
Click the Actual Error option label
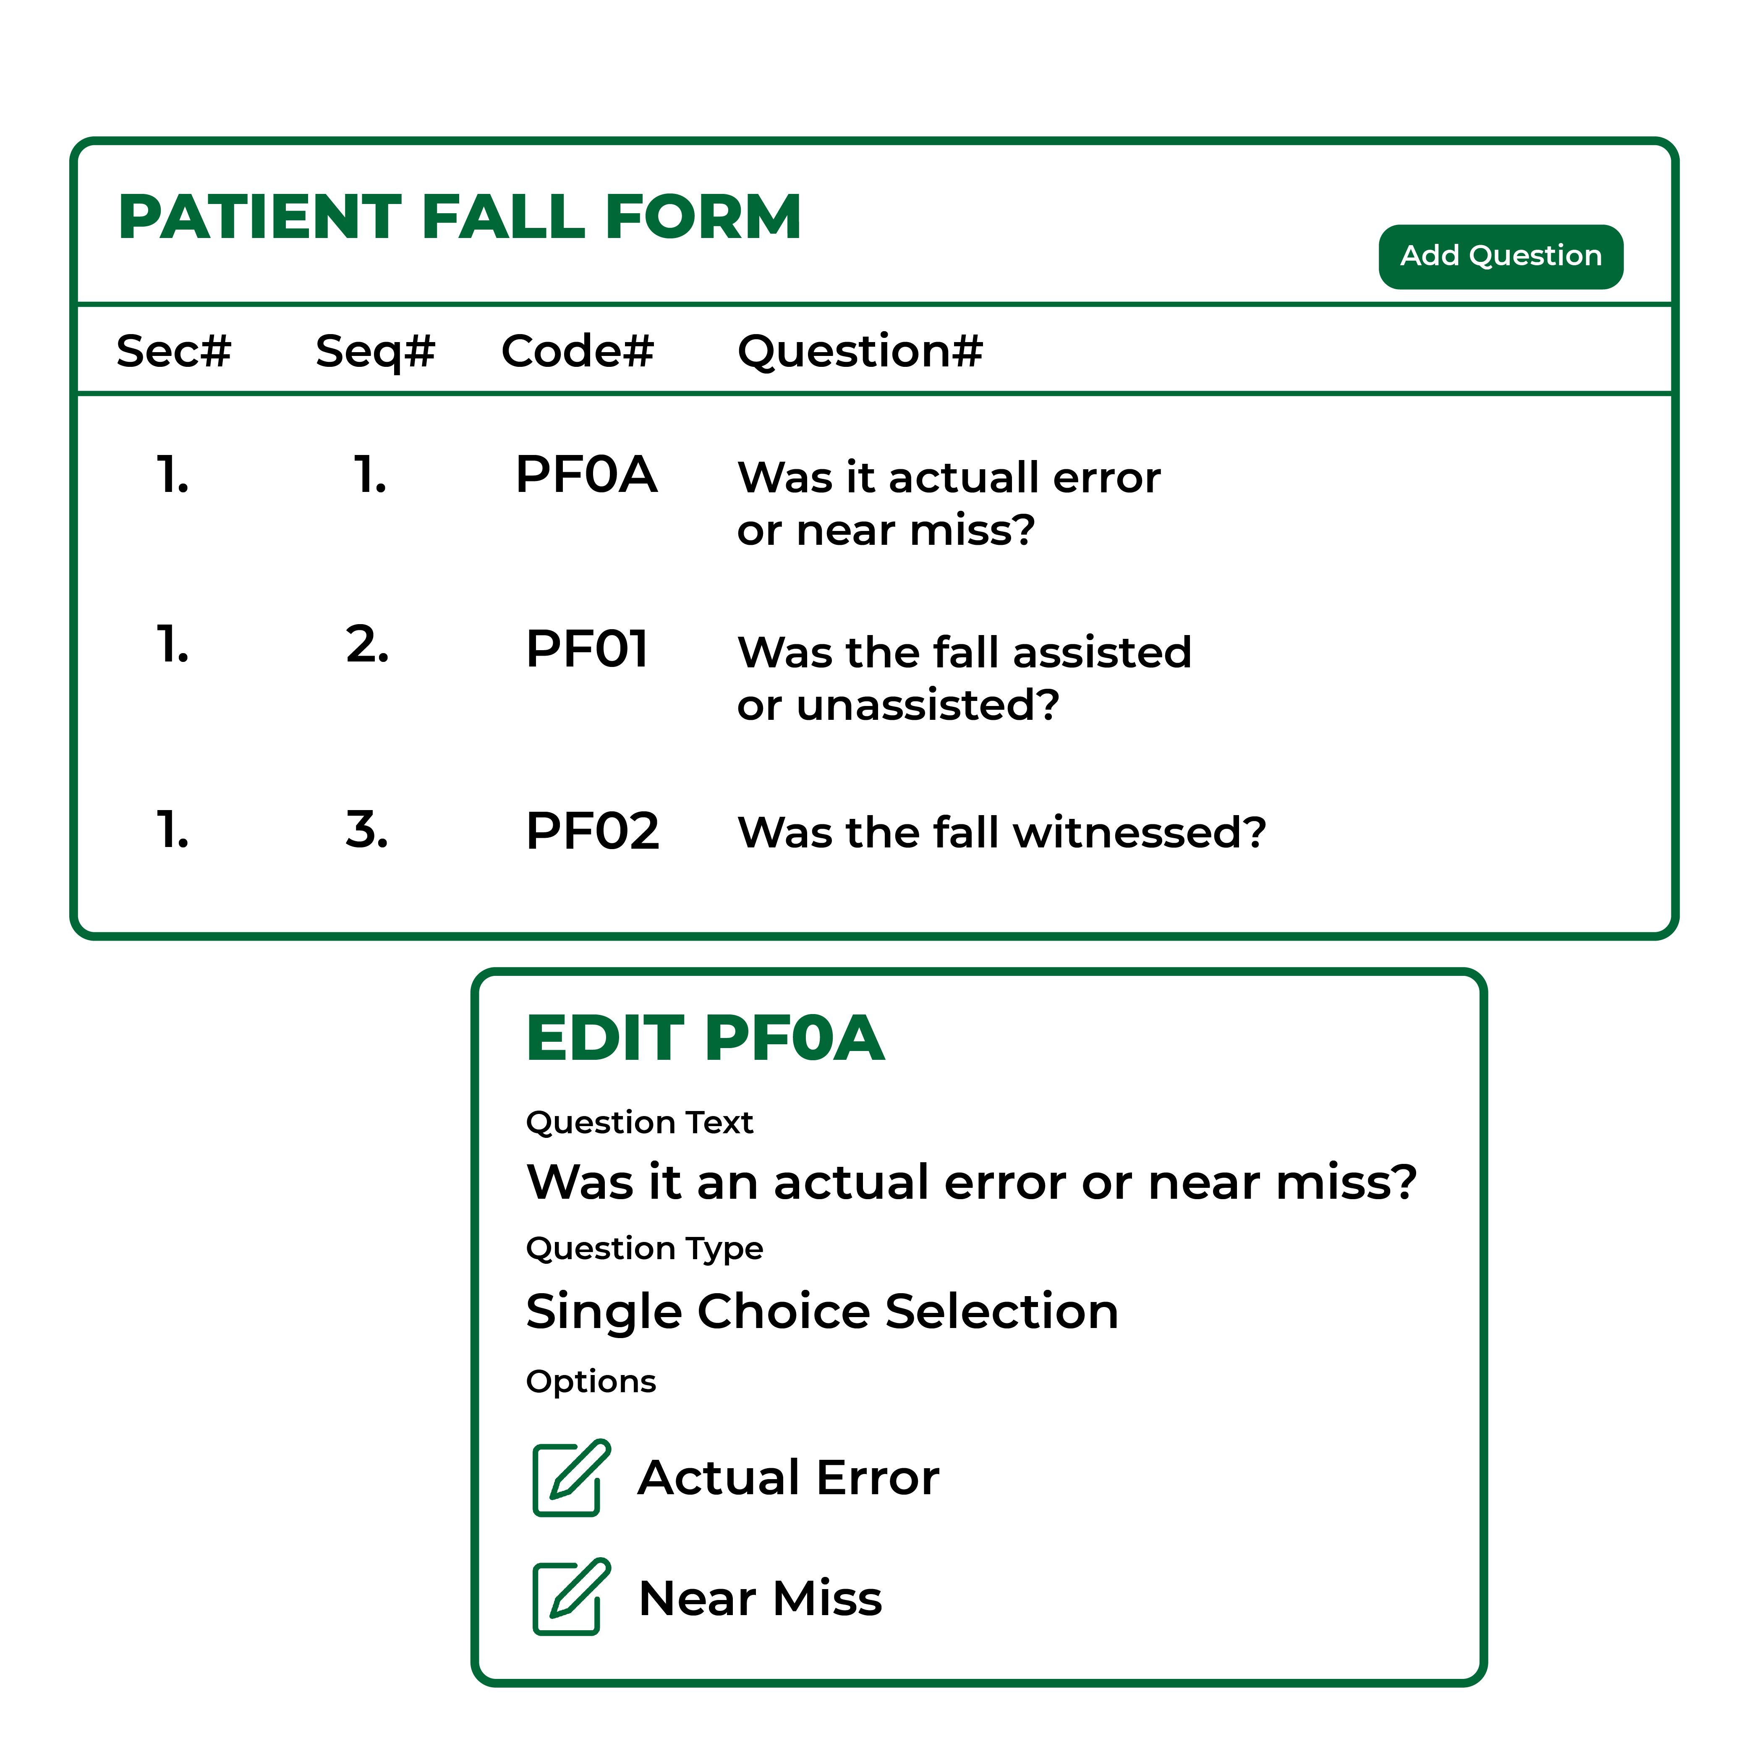789,1477
